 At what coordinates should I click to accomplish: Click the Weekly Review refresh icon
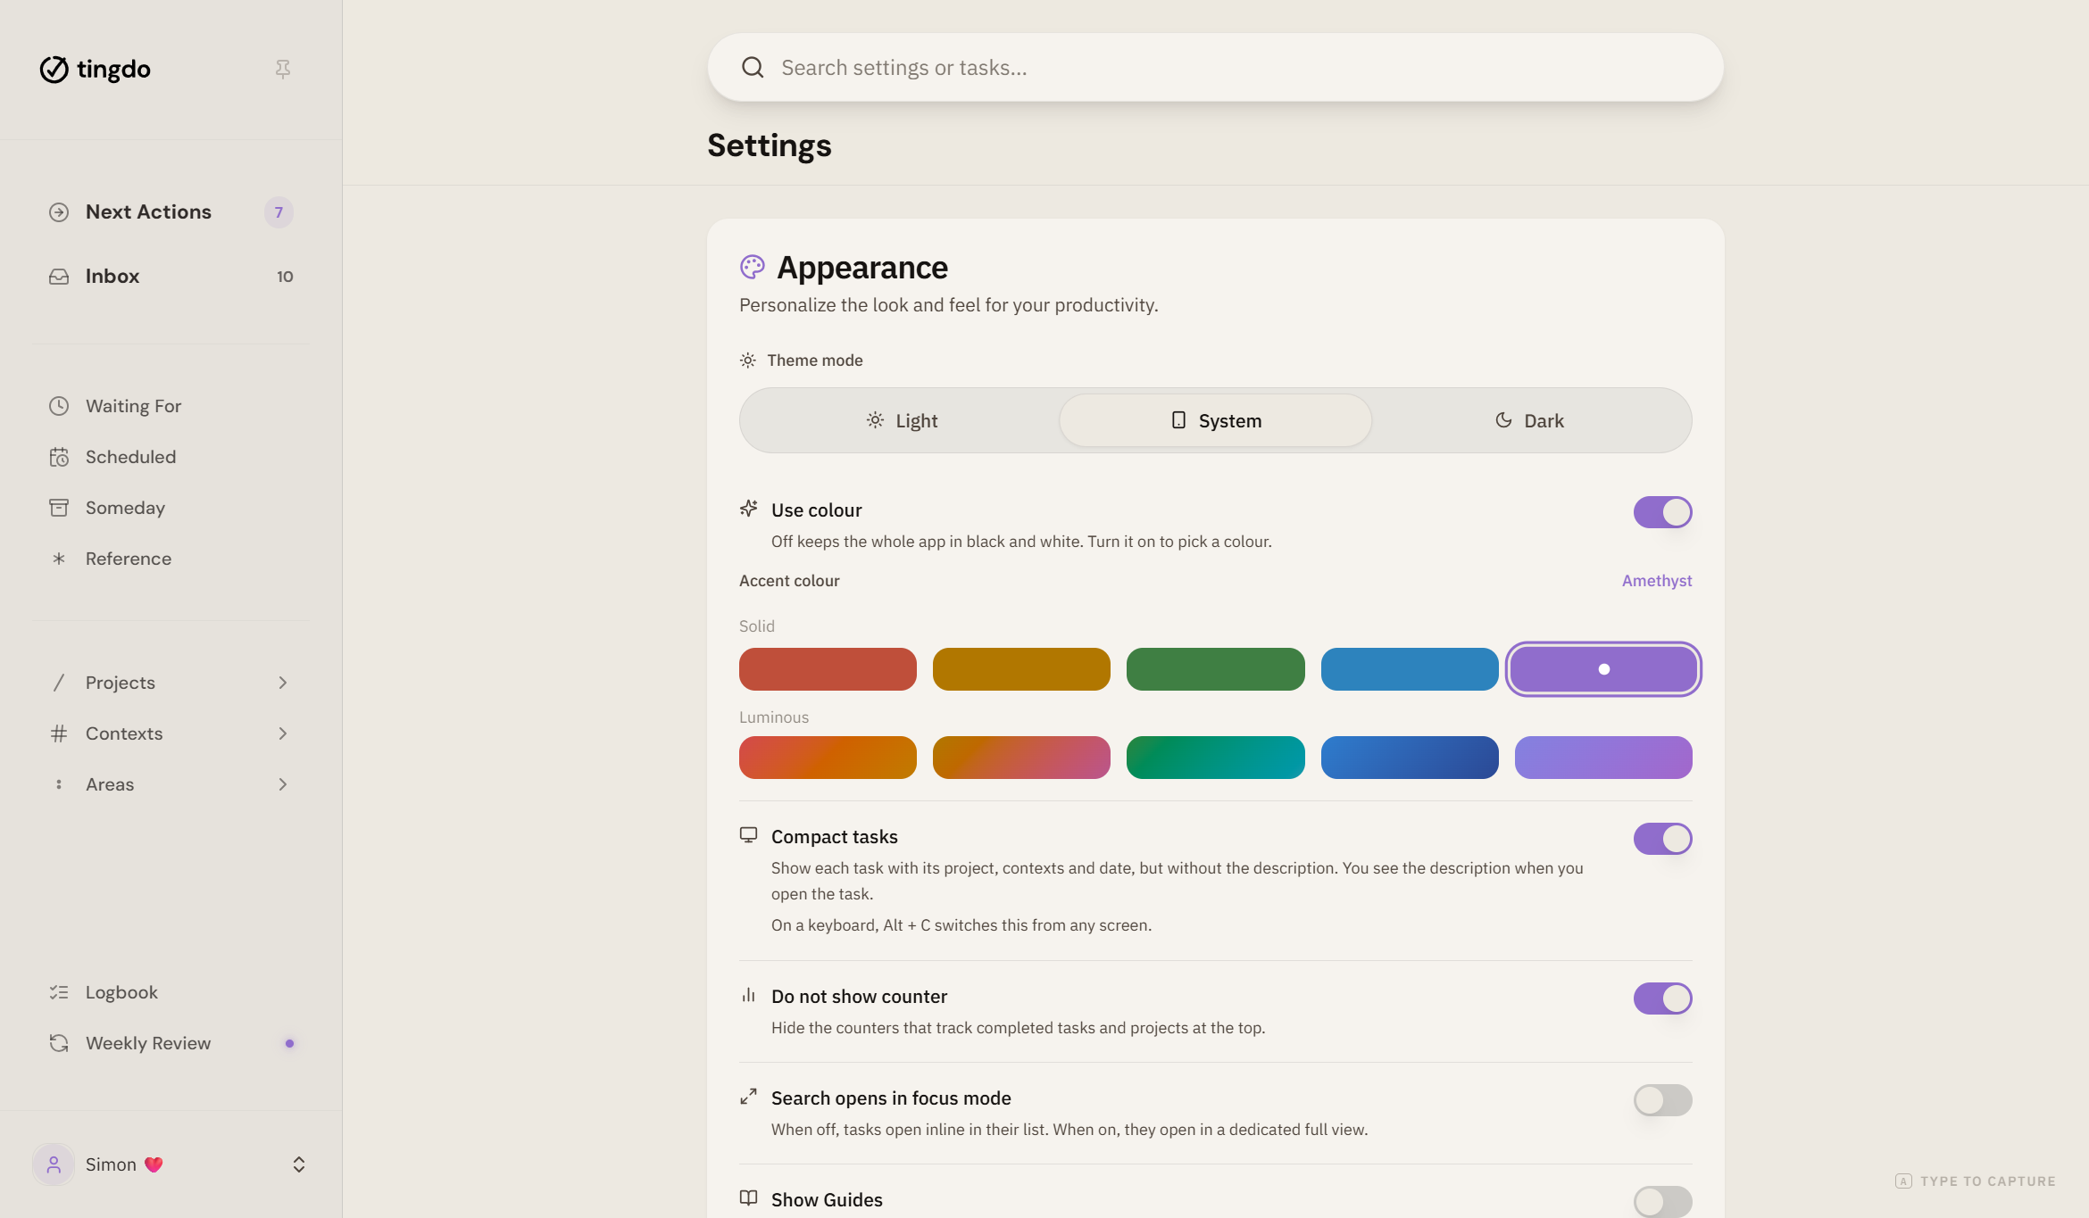[x=59, y=1043]
